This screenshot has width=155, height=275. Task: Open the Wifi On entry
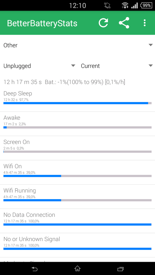tap(77, 172)
